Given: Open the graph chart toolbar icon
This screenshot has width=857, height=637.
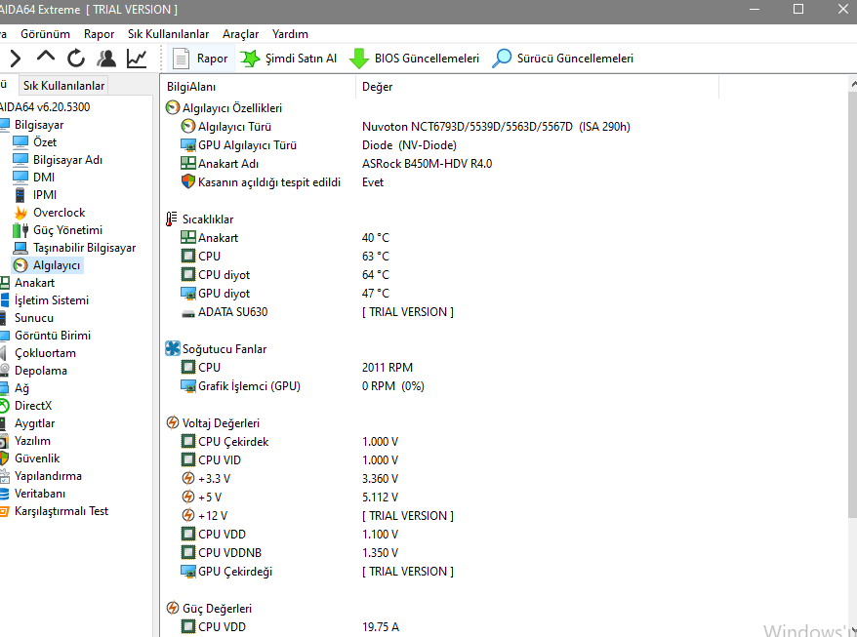Looking at the screenshot, I should [136, 59].
